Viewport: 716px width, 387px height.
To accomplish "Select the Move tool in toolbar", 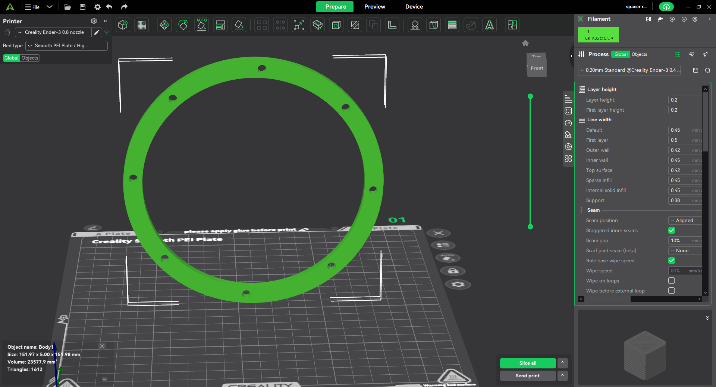I will click(164, 25).
